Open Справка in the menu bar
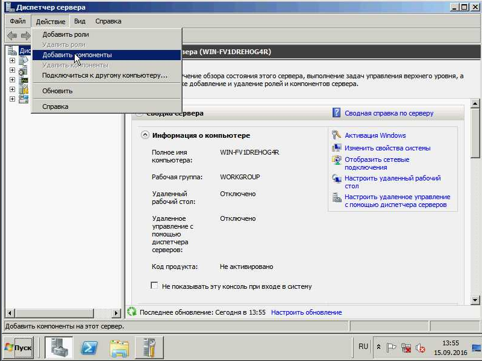The image size is (482, 361). [108, 21]
